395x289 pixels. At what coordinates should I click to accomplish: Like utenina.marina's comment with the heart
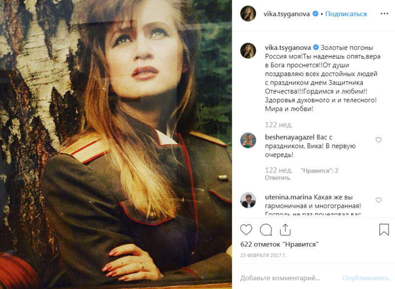(378, 200)
